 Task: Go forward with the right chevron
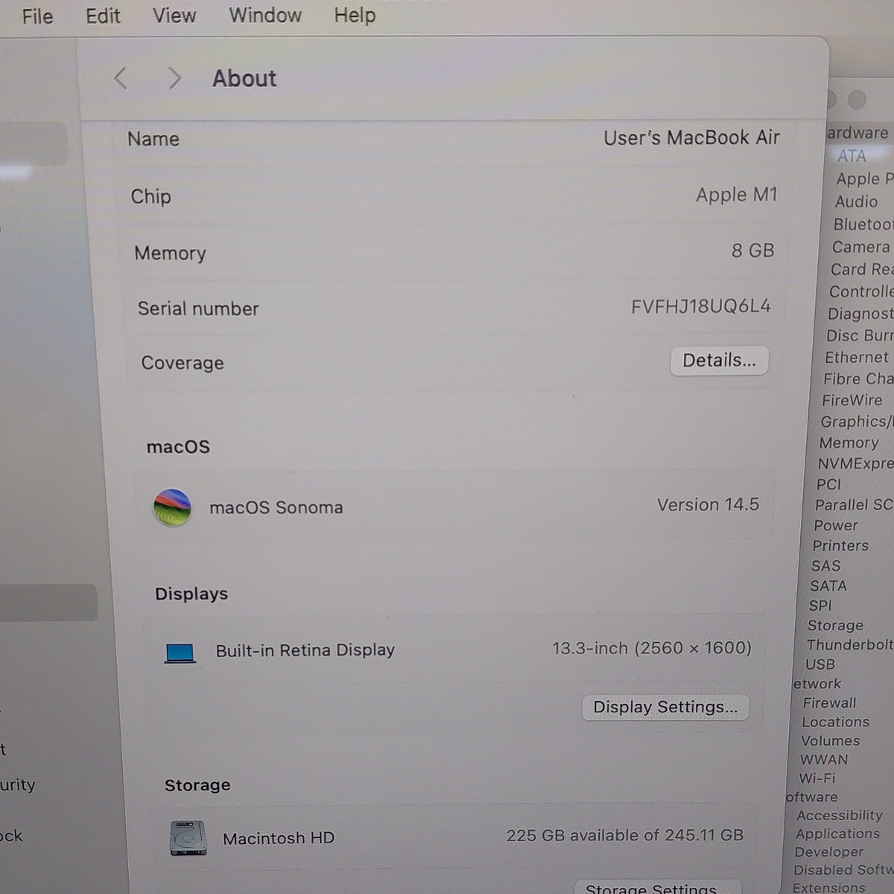(x=174, y=77)
